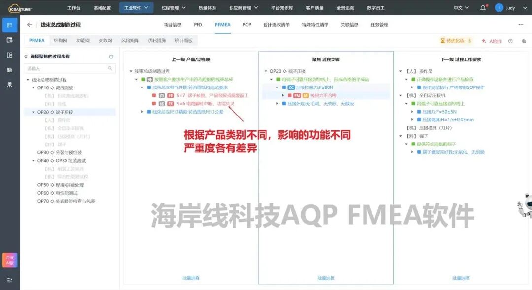Select OP60 电性能测试 in the tree
The width and height of the screenshot is (532, 290).
tap(57, 193)
